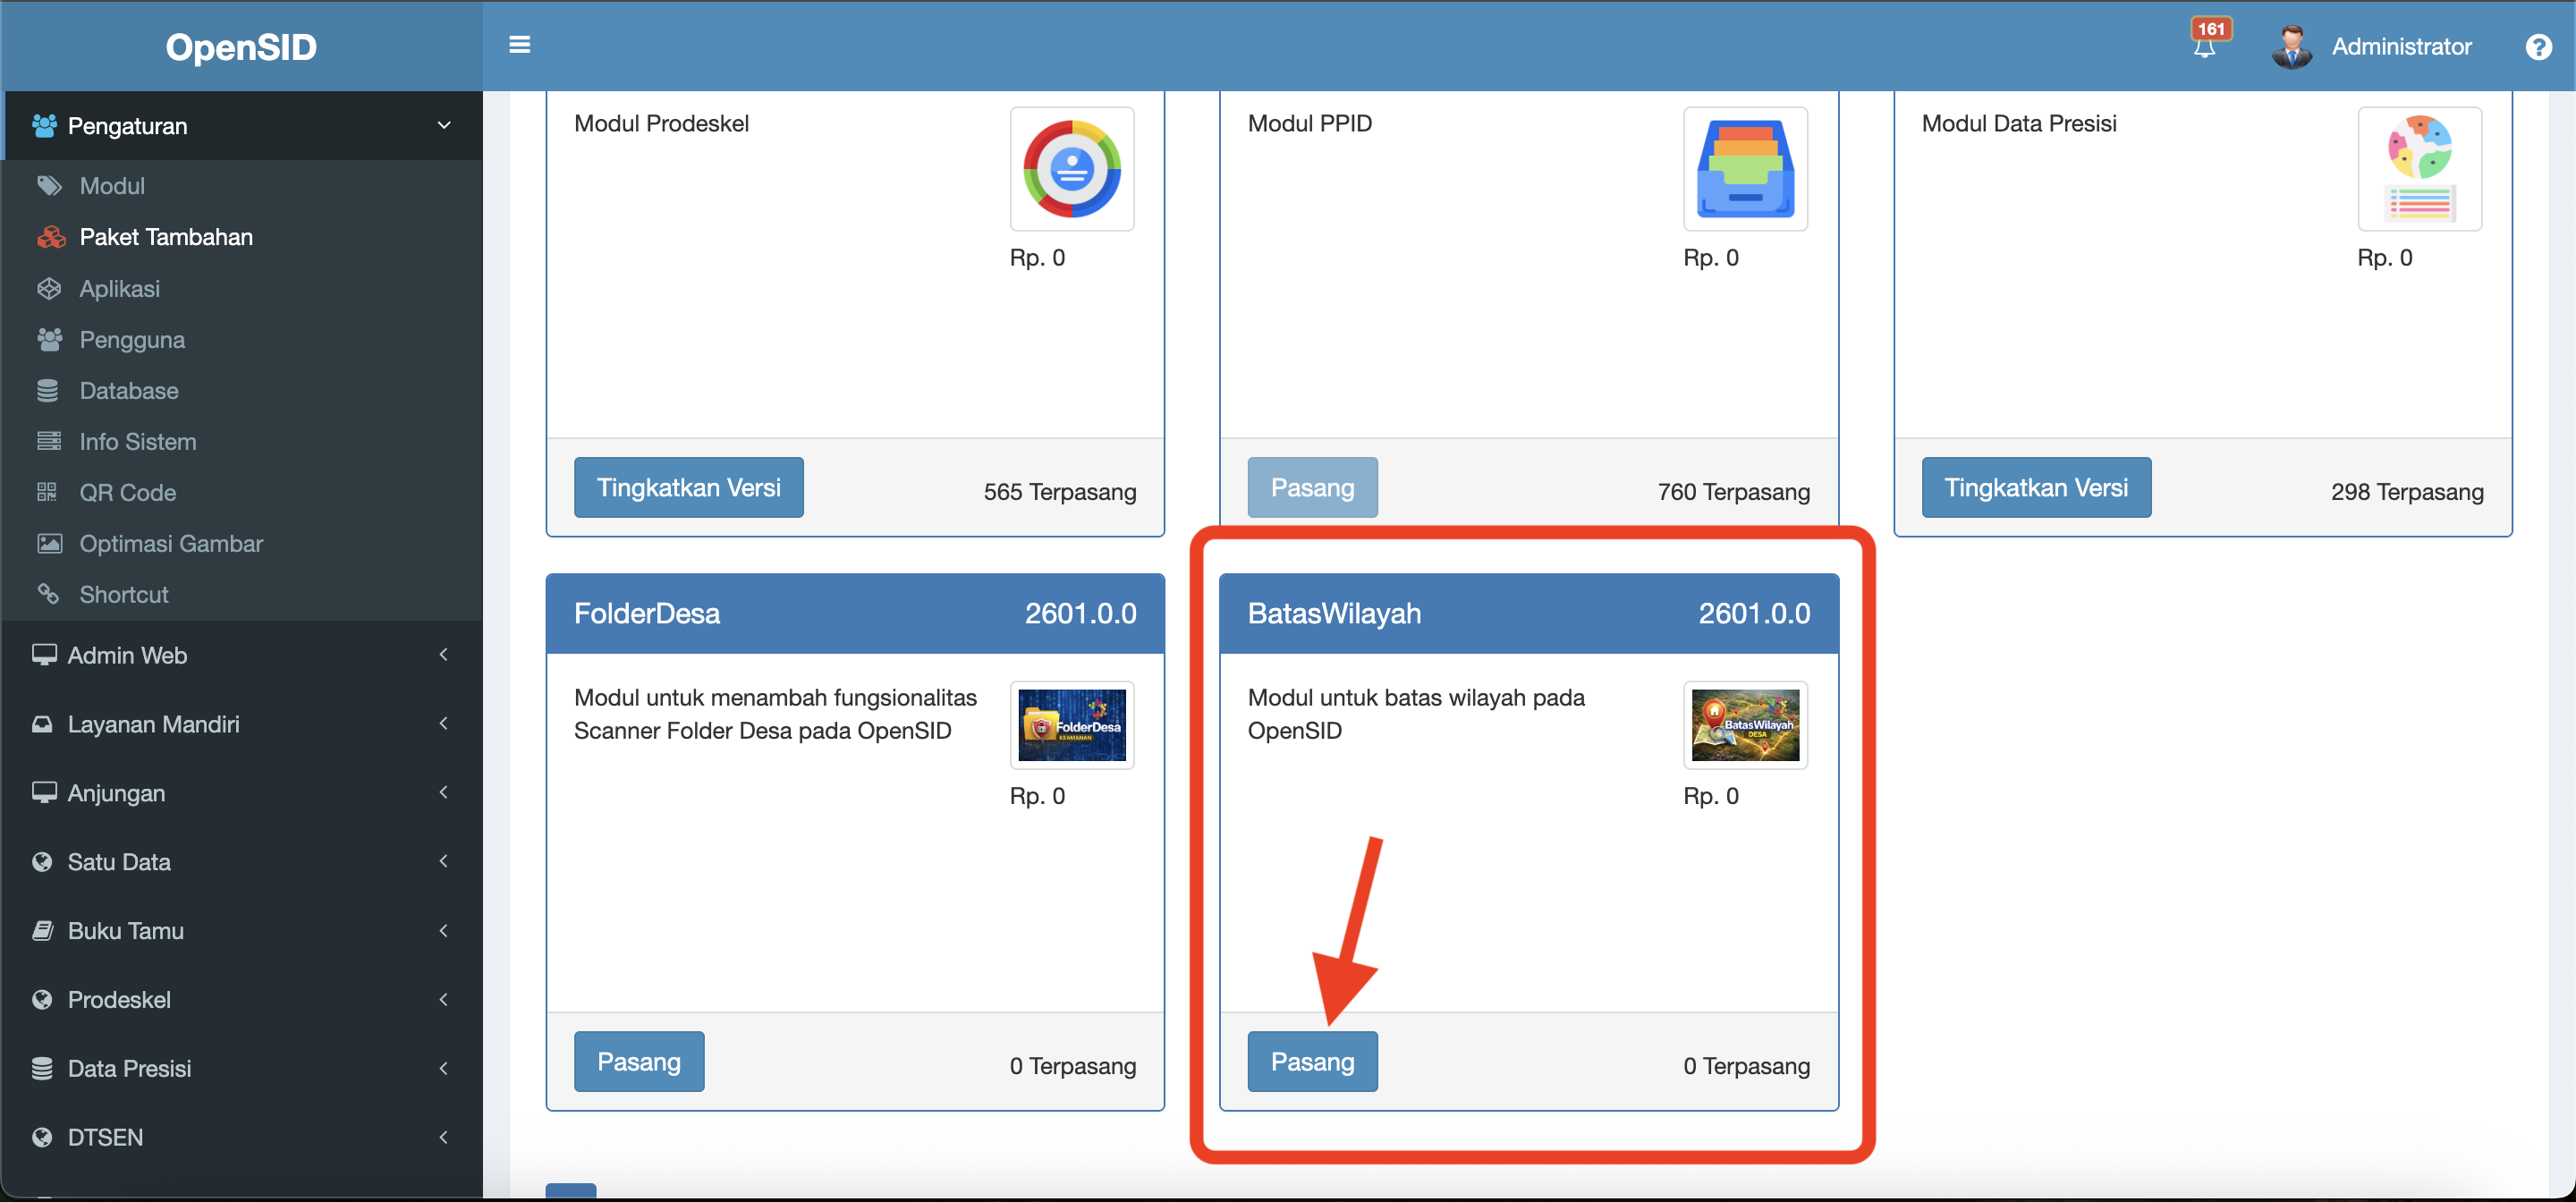The height and width of the screenshot is (1202, 2576).
Task: Open the Modul menu item
Action: pyautogui.click(x=112, y=186)
